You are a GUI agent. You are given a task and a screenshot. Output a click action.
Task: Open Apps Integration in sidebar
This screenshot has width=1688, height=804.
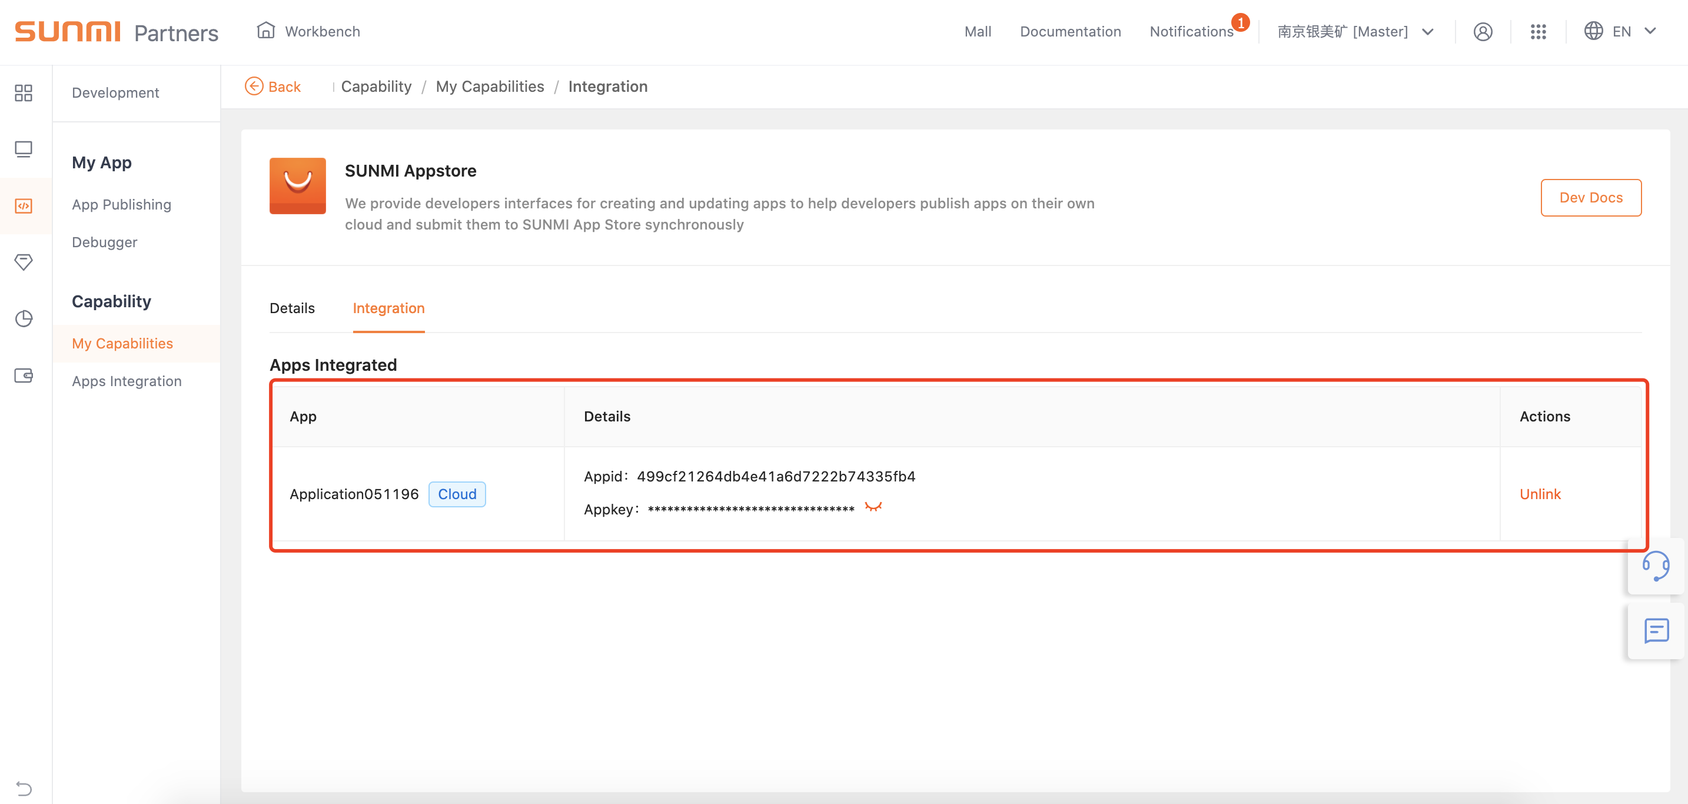127,381
